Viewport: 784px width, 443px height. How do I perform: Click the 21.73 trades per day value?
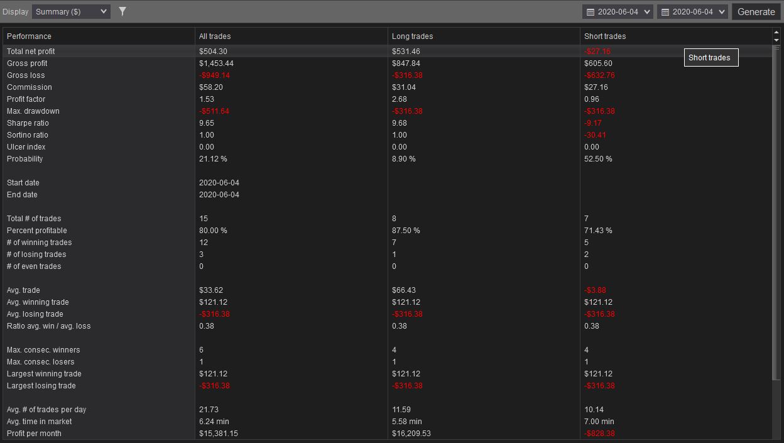coord(209,410)
